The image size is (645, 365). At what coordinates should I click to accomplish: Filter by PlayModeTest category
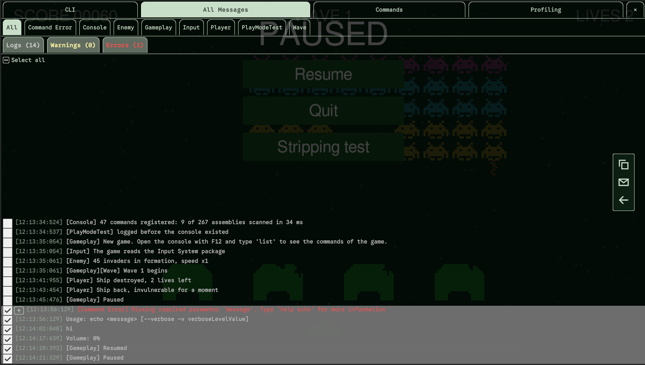tap(262, 27)
